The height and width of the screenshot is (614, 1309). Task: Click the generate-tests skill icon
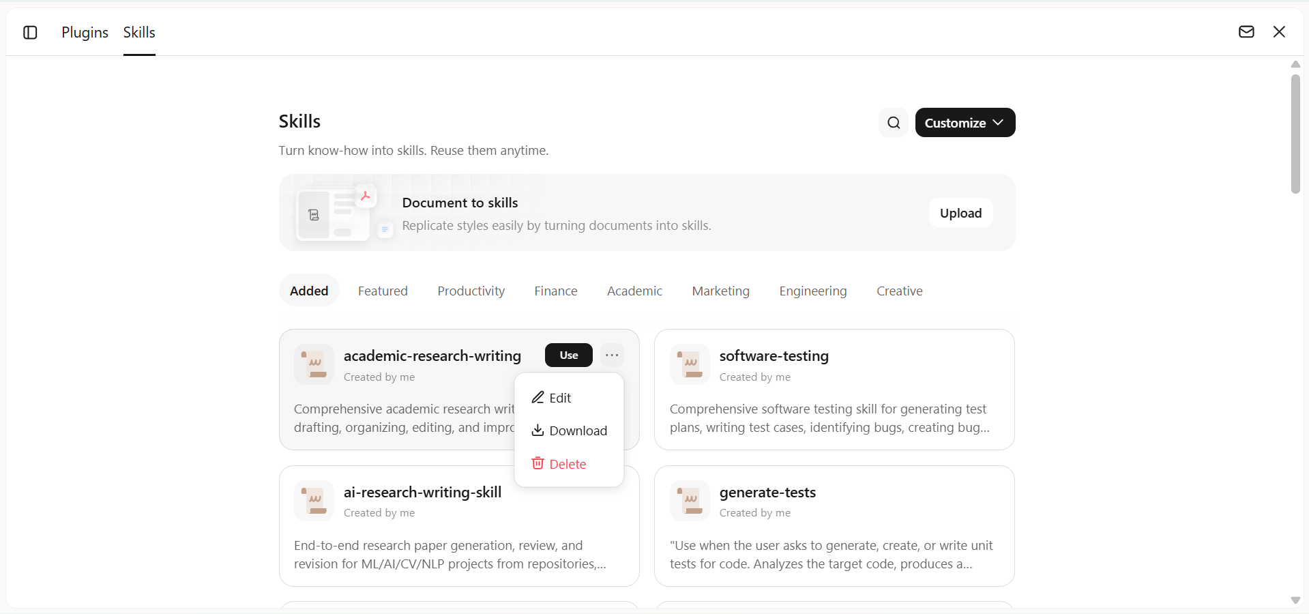[690, 501]
